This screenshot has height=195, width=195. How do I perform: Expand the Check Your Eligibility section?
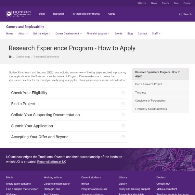point(29,93)
